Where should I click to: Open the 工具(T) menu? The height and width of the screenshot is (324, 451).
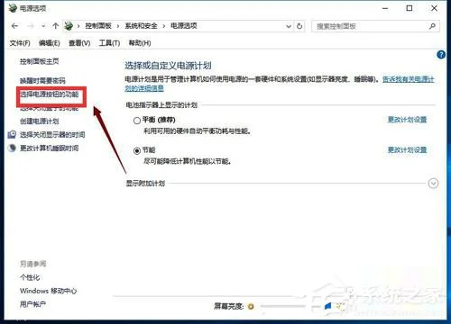pos(109,43)
